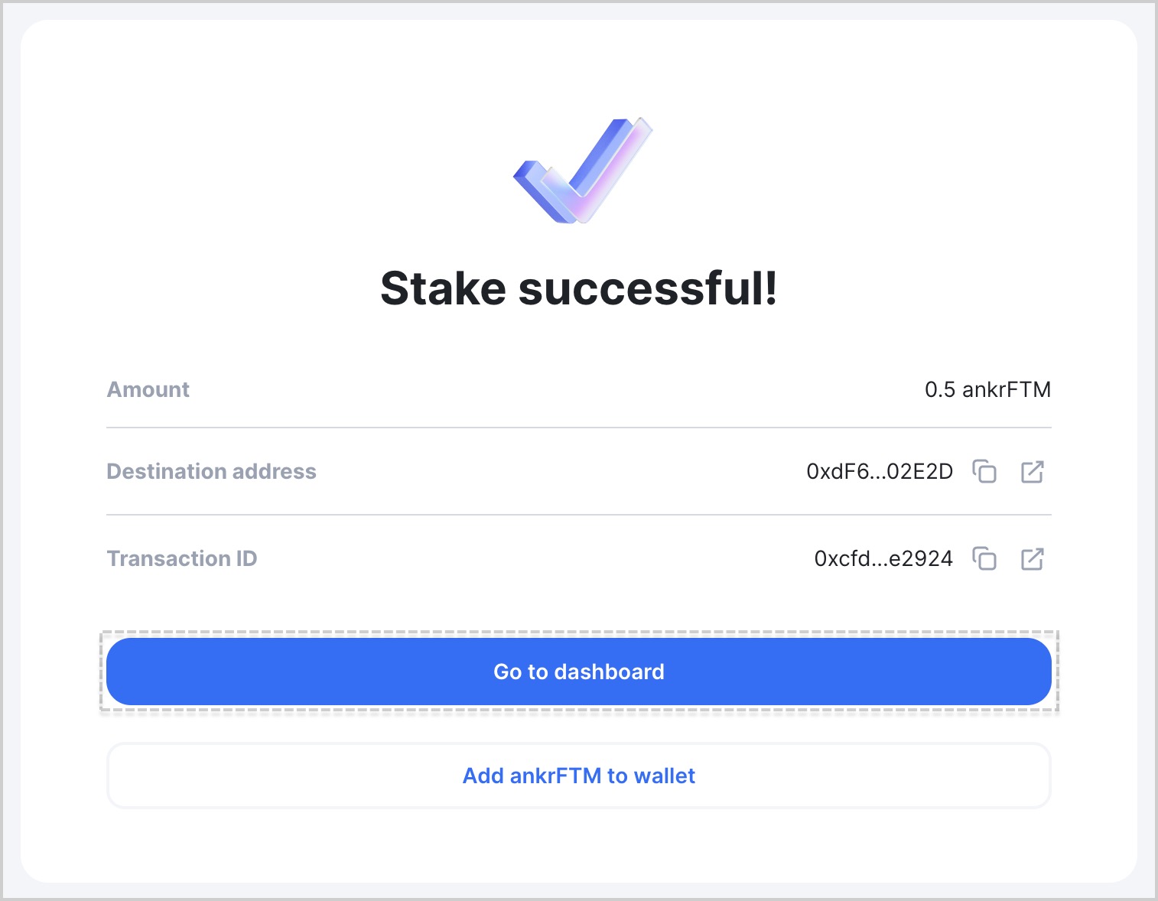Select the 0xcfd...e2924 transaction hash text
The image size is (1158, 901).
883,558
